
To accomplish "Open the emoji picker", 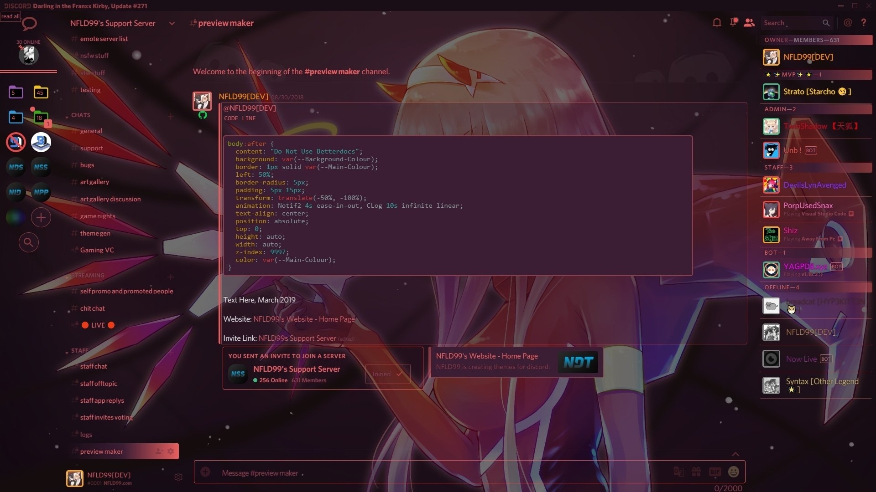I will click(x=734, y=472).
